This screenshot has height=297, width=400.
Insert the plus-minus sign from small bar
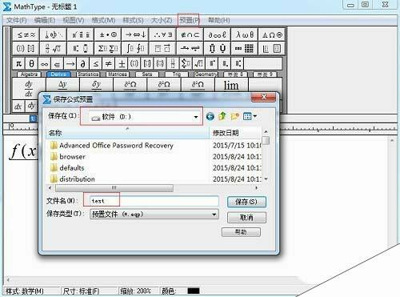122,63
